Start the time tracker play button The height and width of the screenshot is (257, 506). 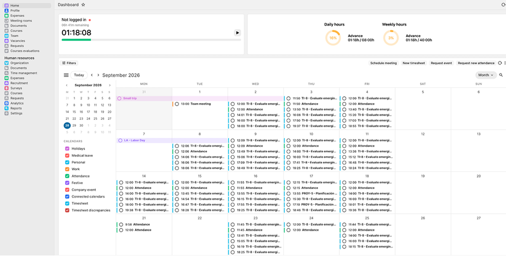pyautogui.click(x=237, y=33)
